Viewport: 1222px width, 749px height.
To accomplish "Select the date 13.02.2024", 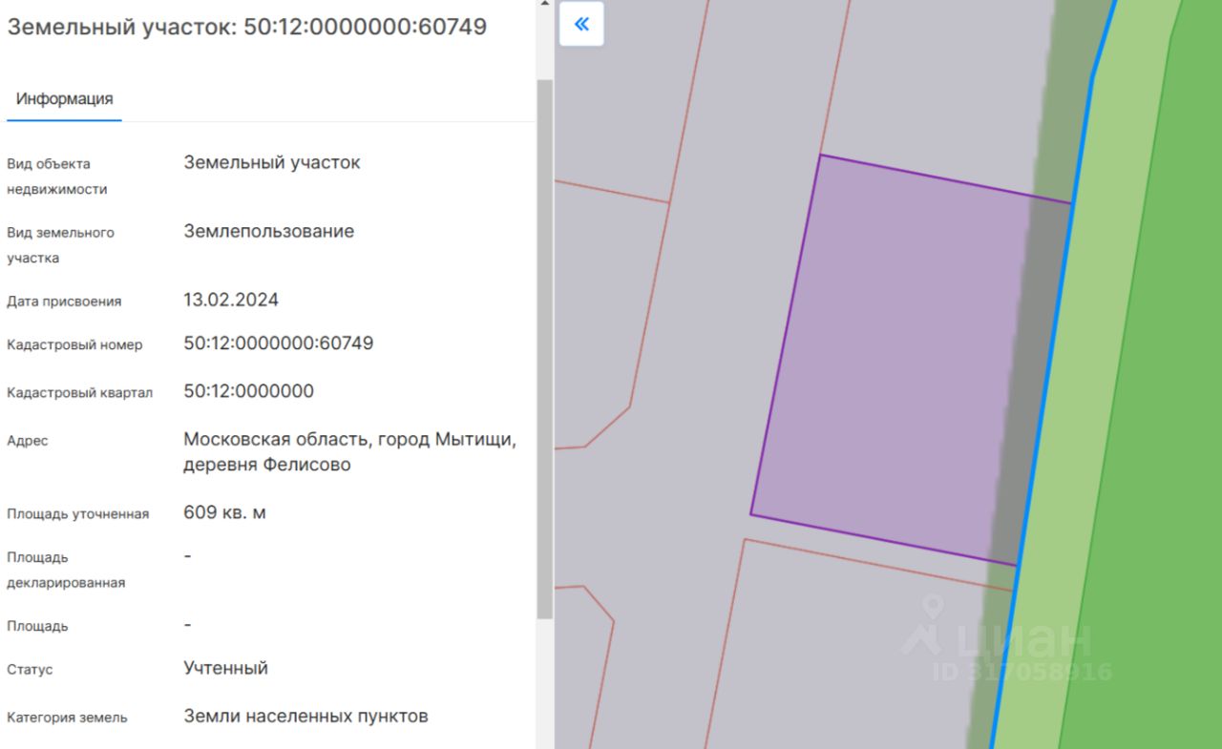I will (x=231, y=300).
